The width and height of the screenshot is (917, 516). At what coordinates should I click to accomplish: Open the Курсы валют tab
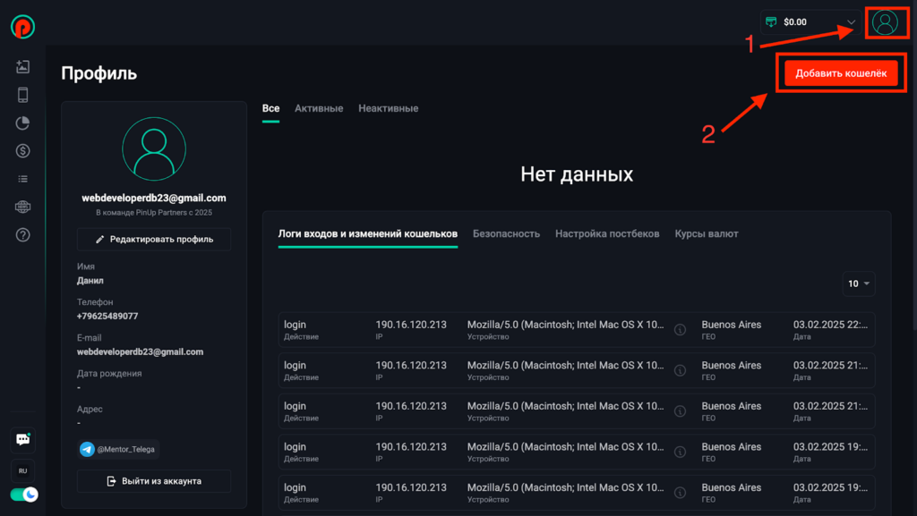point(707,234)
